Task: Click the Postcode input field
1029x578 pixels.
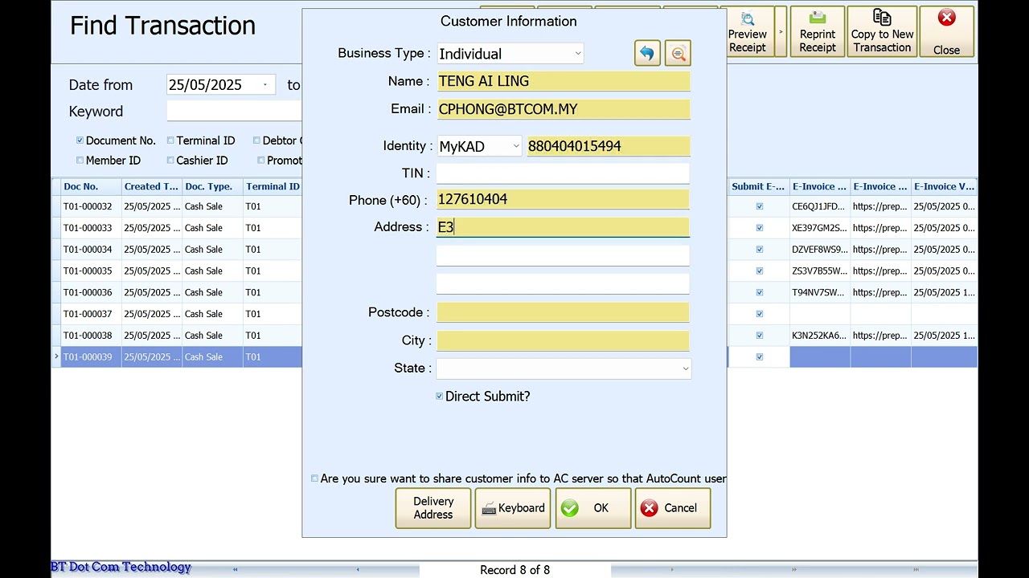Action: (563, 312)
